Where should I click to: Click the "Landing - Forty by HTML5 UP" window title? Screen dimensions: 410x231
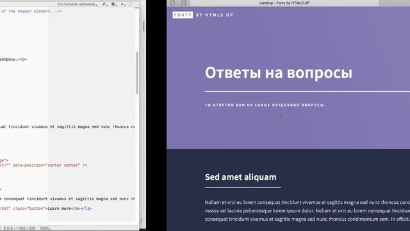(284, 3)
